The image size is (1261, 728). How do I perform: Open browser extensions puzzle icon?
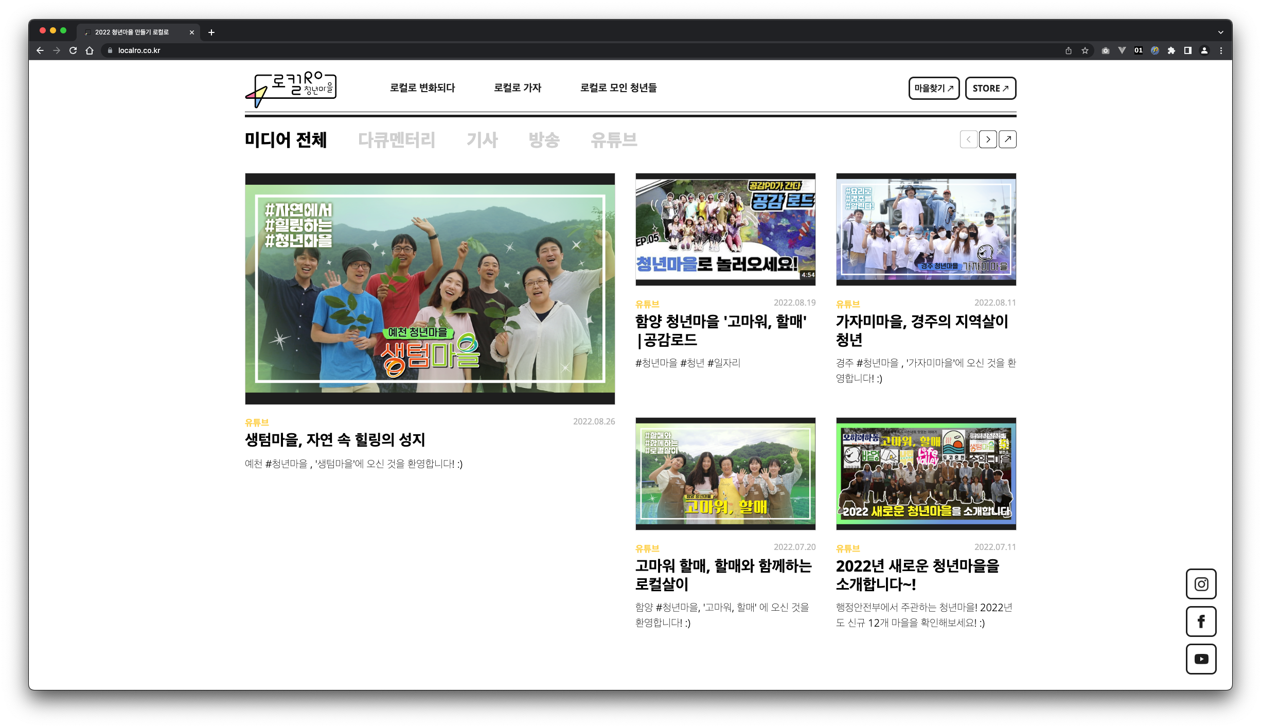[x=1171, y=50]
